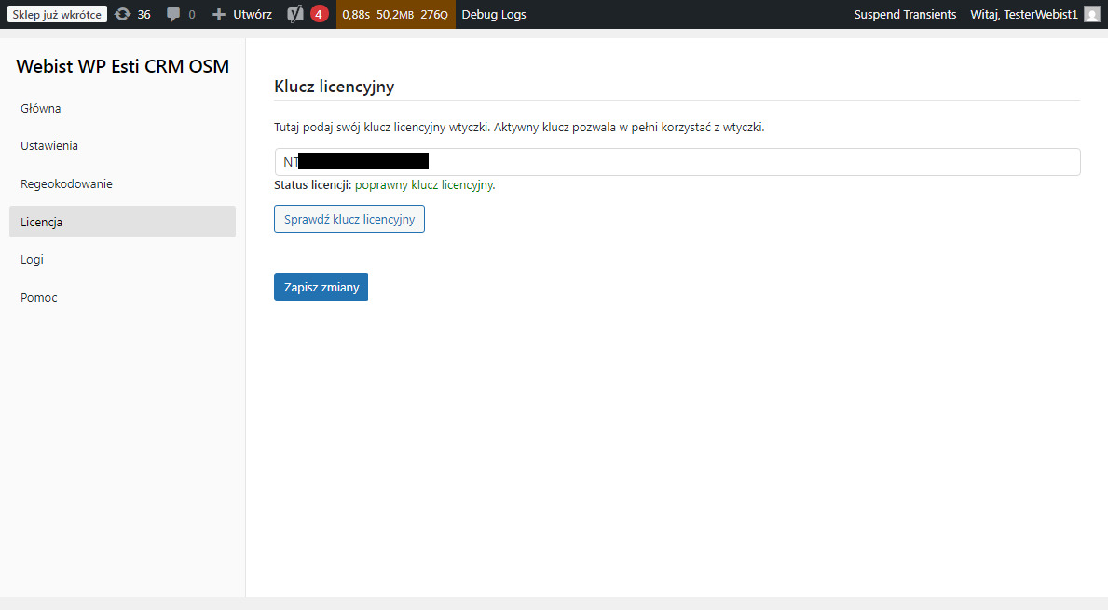Viewport: 1108px width, 610px height.
Task: Open the comments bubble icon
Action: [173, 15]
